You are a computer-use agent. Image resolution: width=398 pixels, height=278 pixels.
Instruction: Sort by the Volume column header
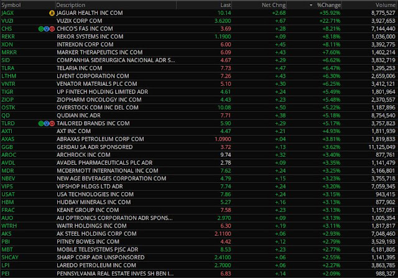pos(386,5)
